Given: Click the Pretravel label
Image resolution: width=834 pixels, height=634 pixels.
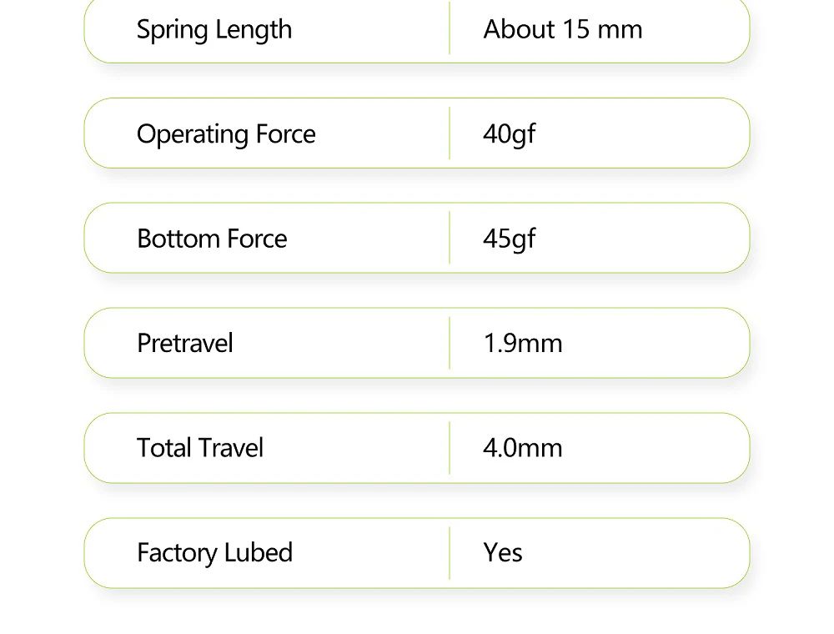Looking at the screenshot, I should coord(185,344).
